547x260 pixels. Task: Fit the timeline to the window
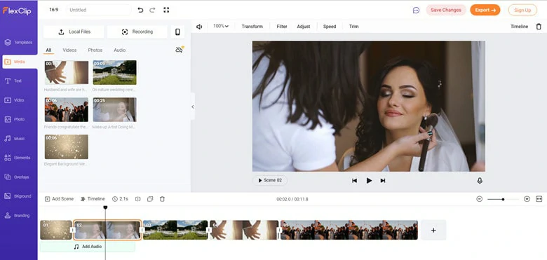(x=539, y=199)
